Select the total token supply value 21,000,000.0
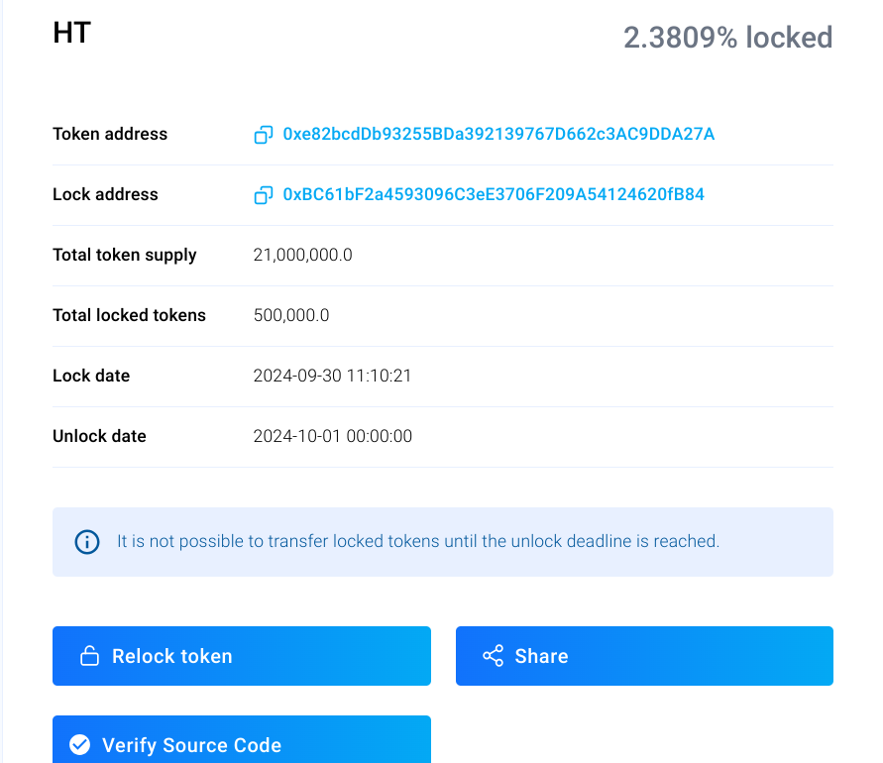883x763 pixels. click(302, 255)
